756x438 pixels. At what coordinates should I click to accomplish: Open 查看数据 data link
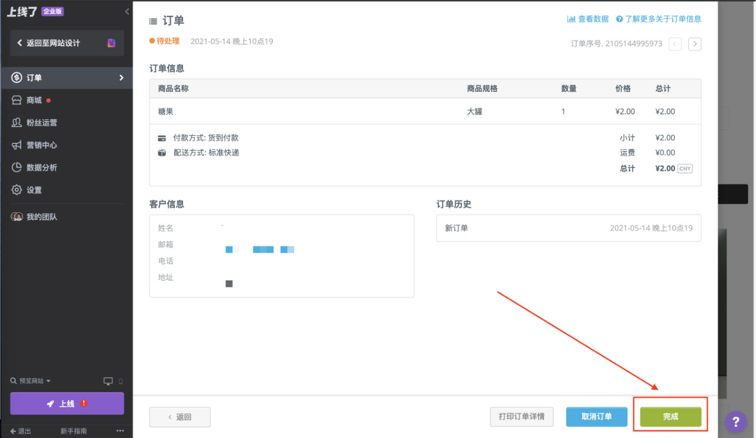coord(588,18)
